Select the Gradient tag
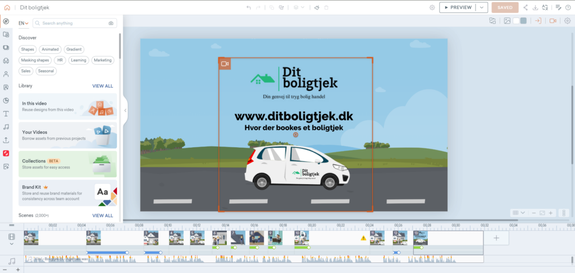Image resolution: width=575 pixels, height=273 pixels. [x=74, y=49]
